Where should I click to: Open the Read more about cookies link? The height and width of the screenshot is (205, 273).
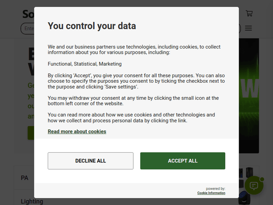(77, 131)
